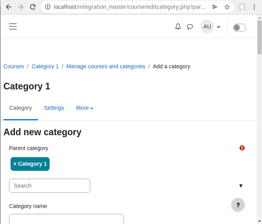This screenshot has width=262, height=224.
Task: Open the messaging speech bubble
Action: coord(190,27)
